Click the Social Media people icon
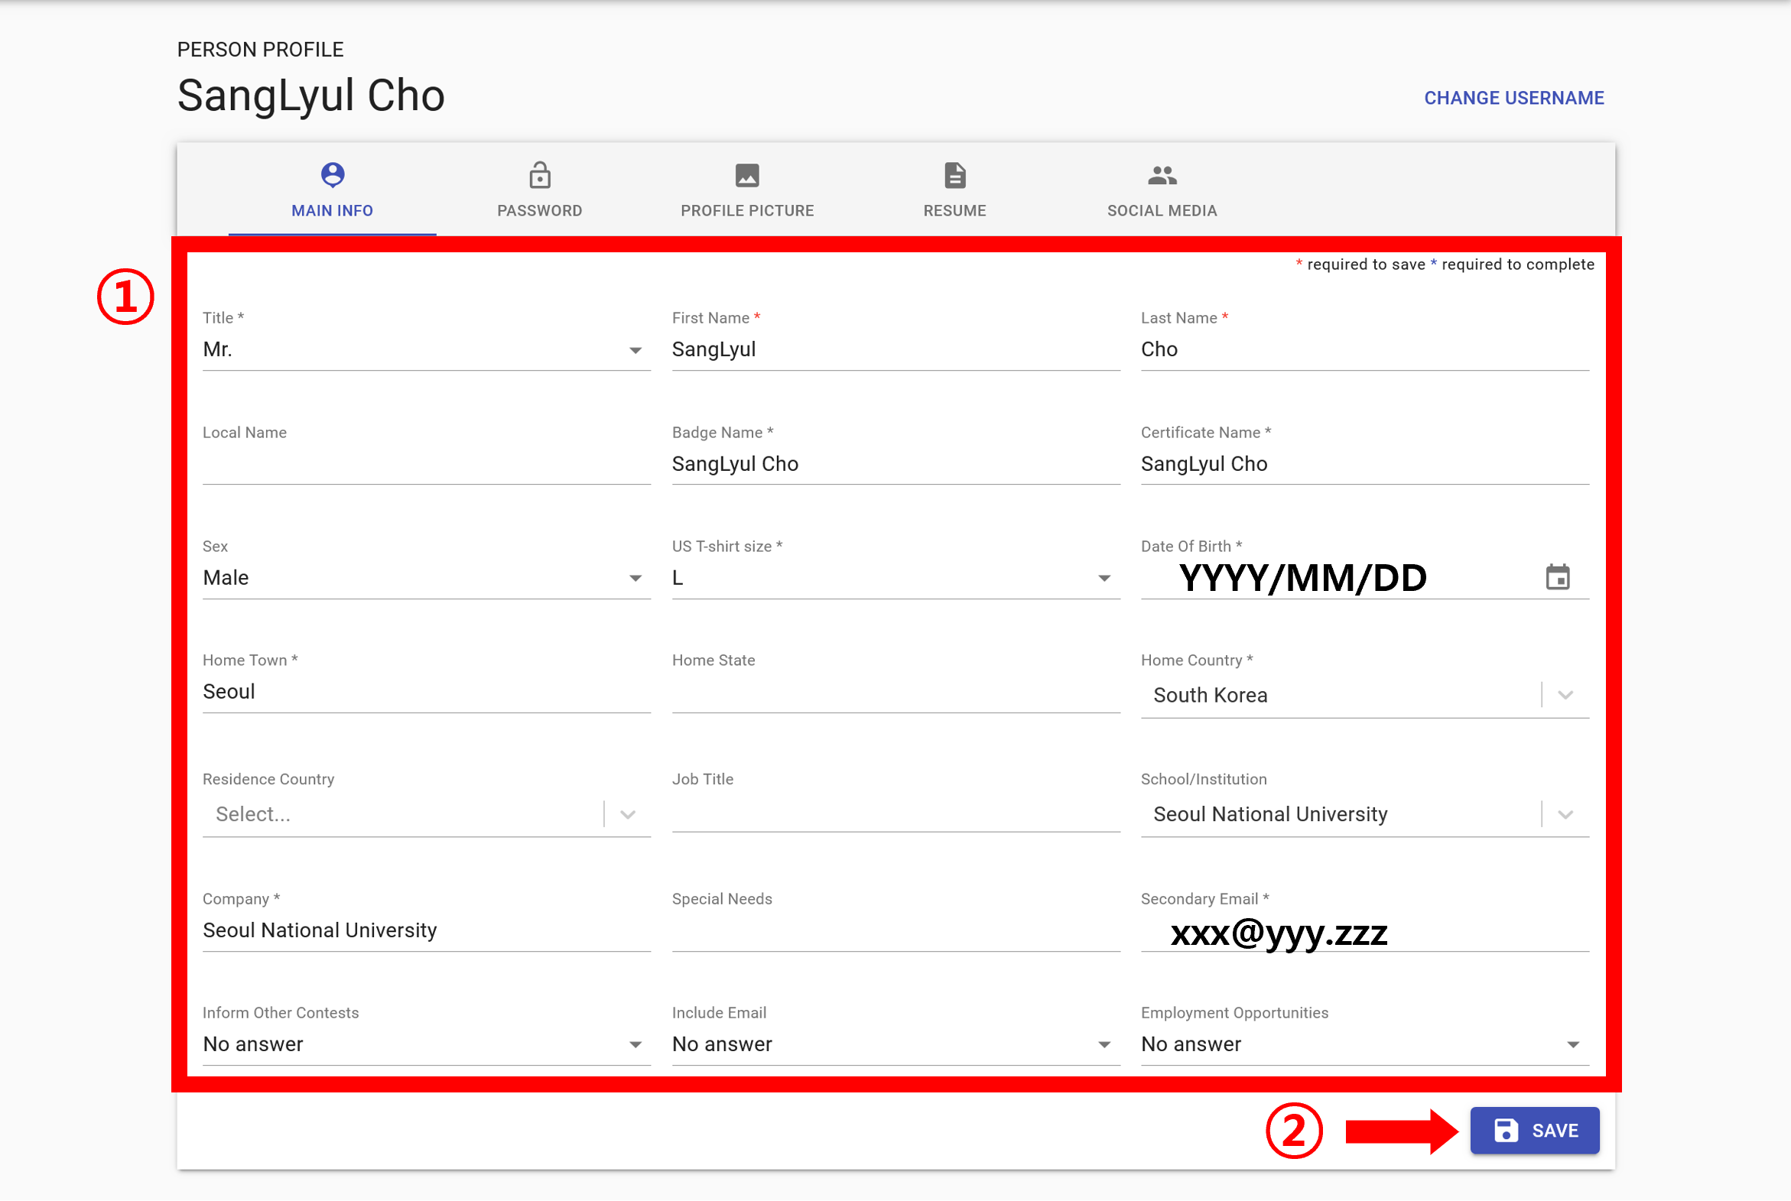 point(1162,175)
